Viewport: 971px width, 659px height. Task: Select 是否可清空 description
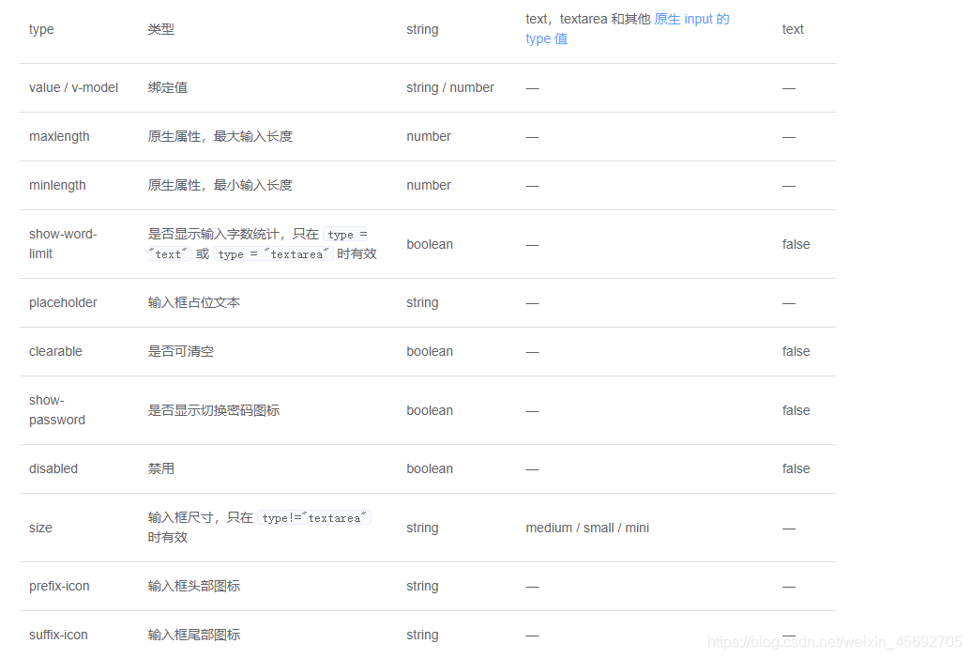click(181, 351)
